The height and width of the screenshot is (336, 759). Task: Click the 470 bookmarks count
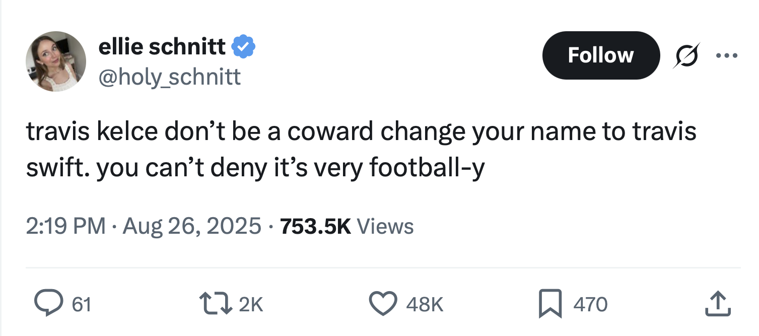590,304
